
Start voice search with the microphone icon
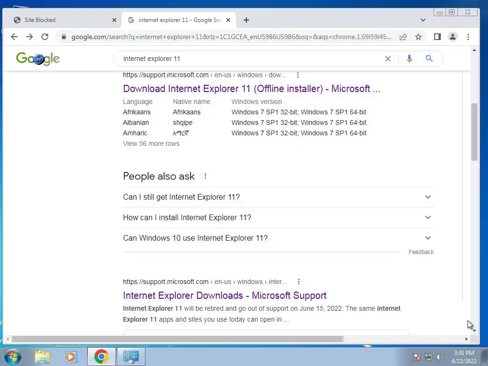click(409, 59)
